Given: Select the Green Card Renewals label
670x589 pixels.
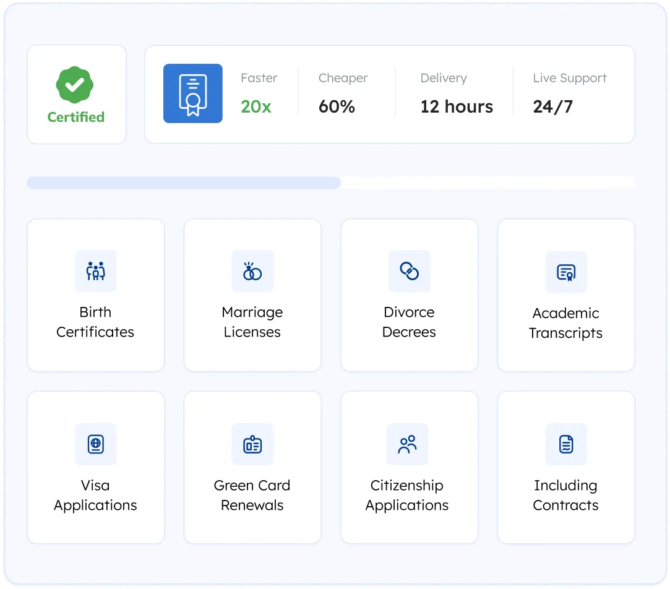Looking at the screenshot, I should tap(252, 495).
